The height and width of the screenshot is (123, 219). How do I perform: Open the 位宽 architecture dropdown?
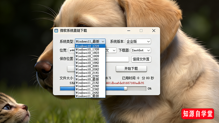coord(72,50)
